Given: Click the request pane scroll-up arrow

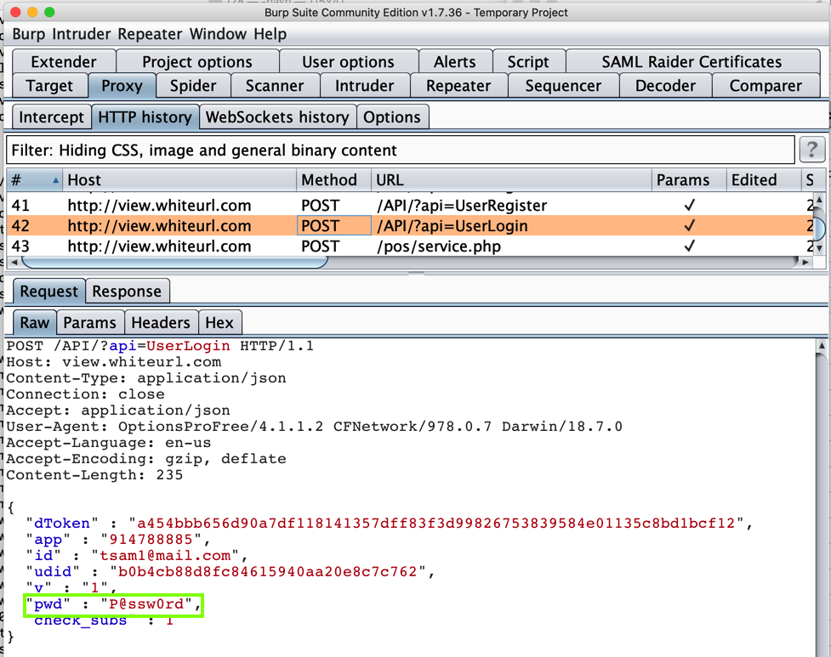Looking at the screenshot, I should coord(821,346).
